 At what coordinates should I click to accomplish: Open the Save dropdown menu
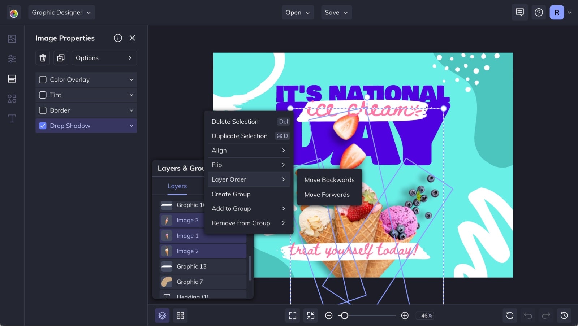336,12
